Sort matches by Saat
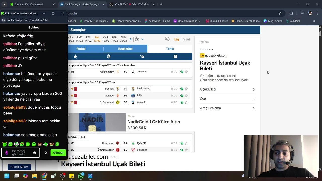This screenshot has height=181, width=322. (x=187, y=39)
